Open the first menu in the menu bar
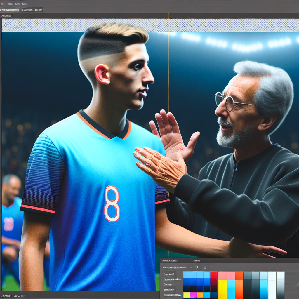 click(x=2, y=4)
